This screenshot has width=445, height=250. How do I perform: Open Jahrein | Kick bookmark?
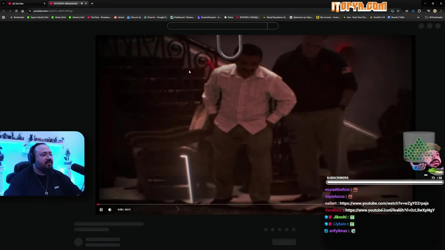76,17
